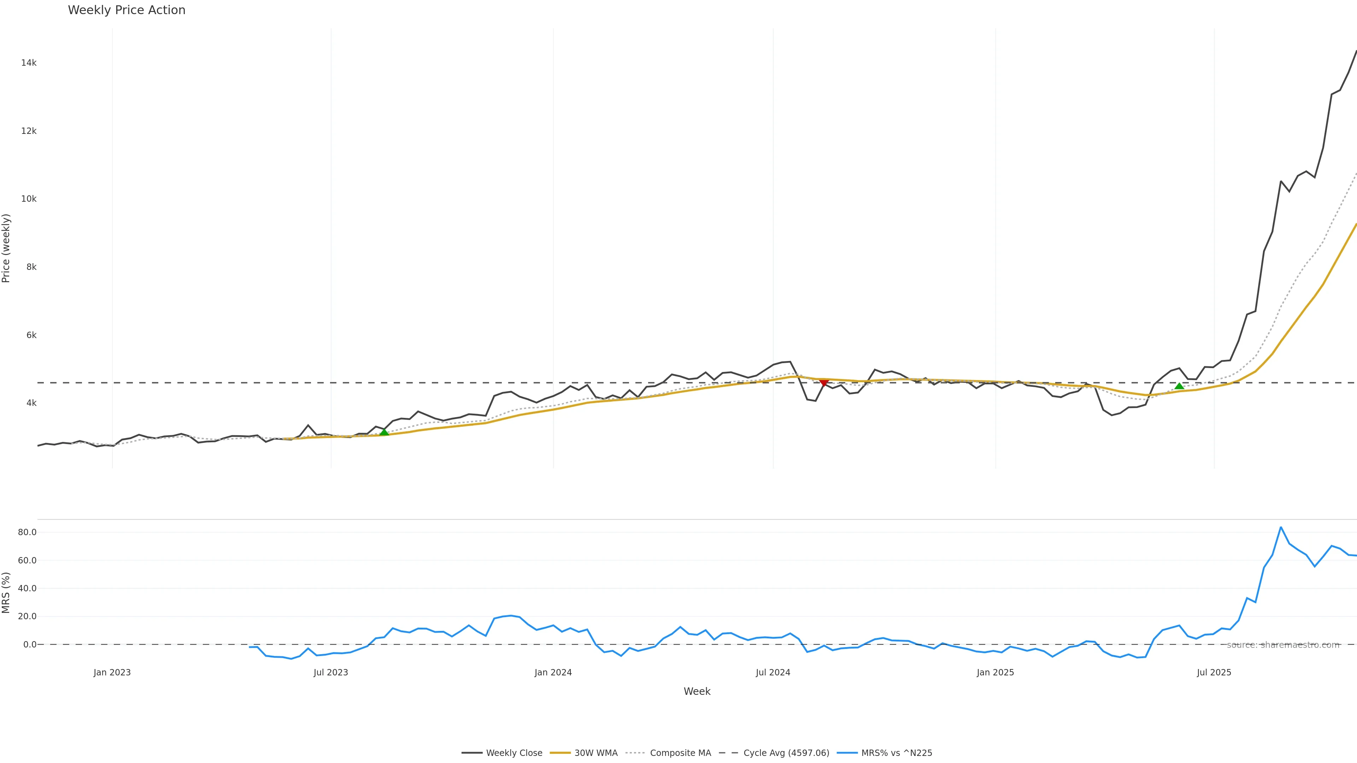Click the Week x-axis title
This screenshot has height=763, width=1357.
tap(697, 691)
